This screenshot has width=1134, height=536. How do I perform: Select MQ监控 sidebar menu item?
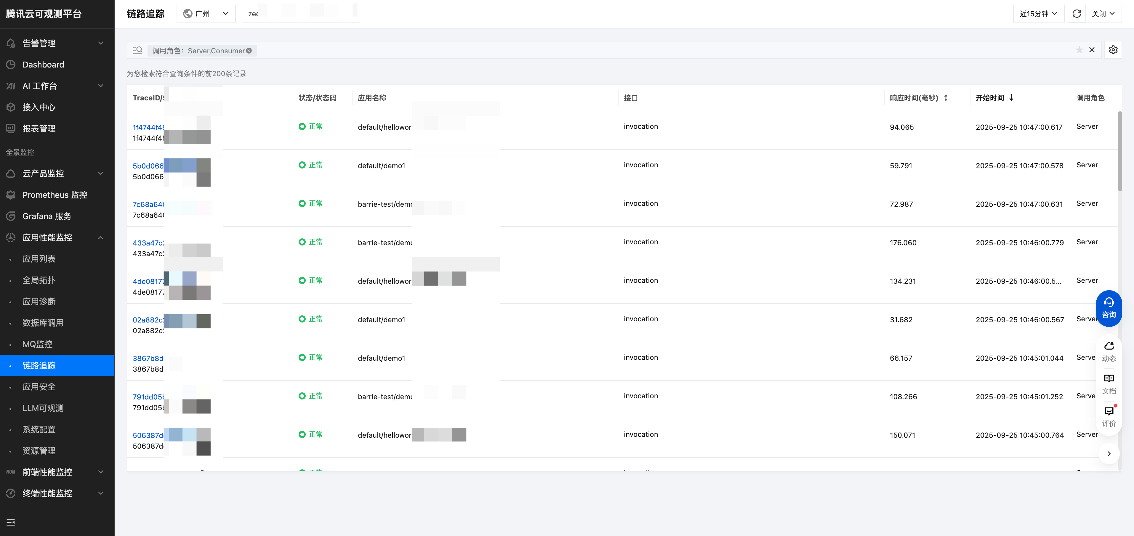click(37, 344)
